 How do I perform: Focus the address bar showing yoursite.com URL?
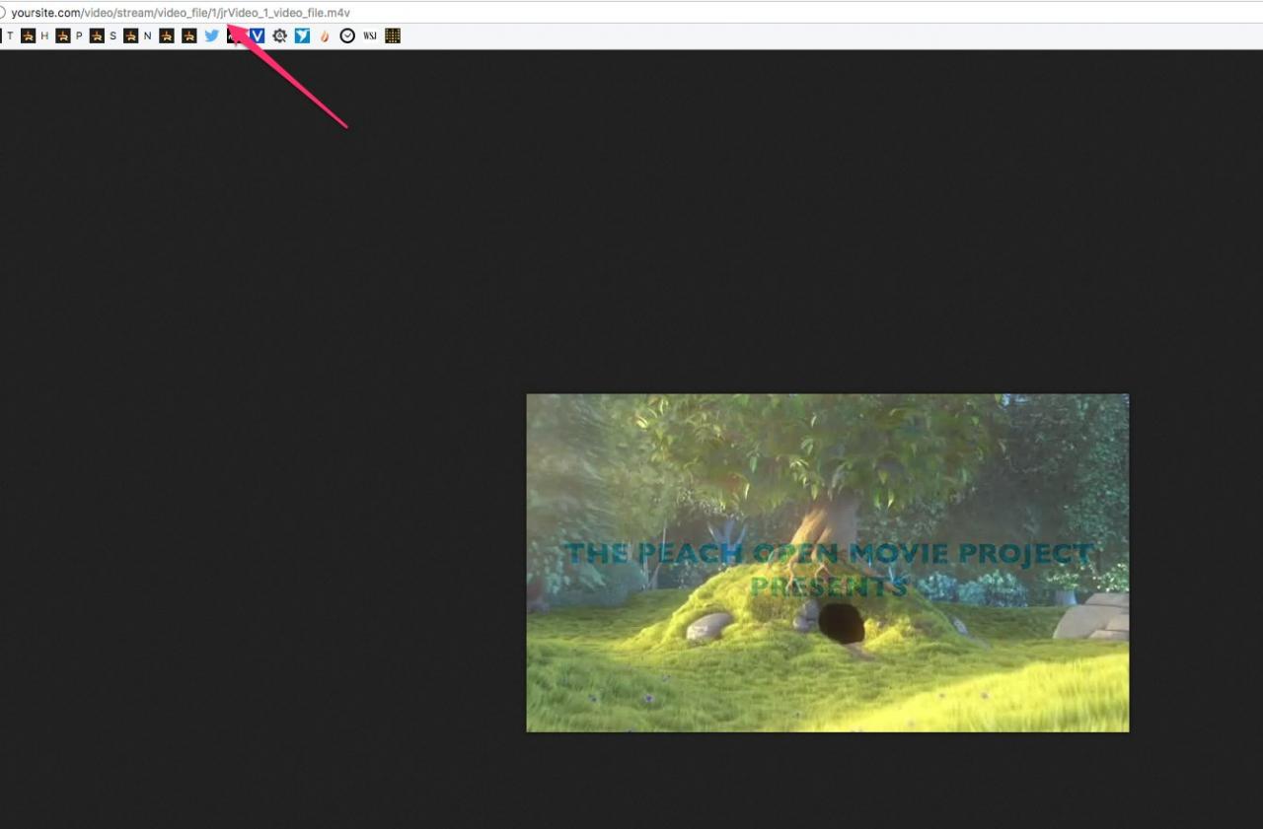631,13
